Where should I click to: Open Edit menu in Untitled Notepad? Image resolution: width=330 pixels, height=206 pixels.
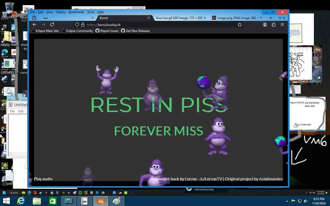(x=21, y=111)
